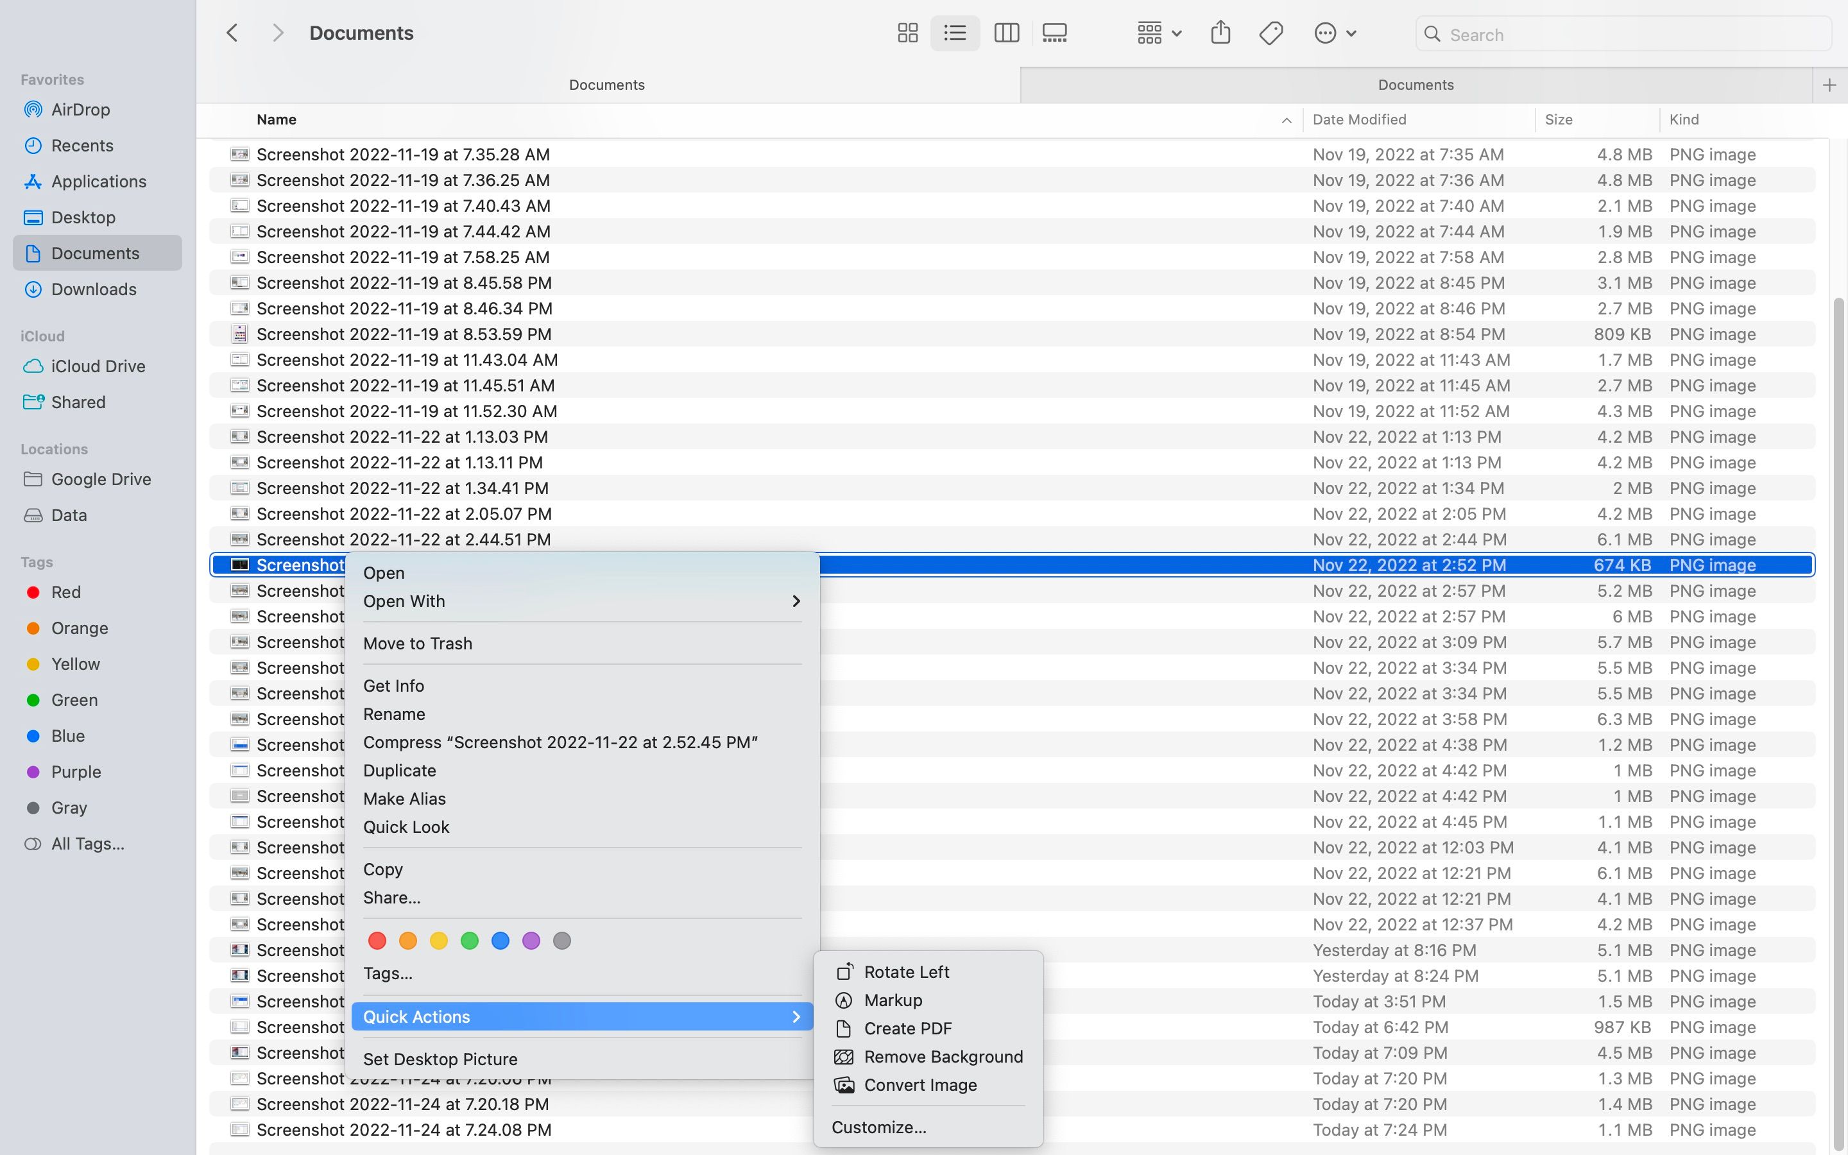Switch to gallery view in toolbar
The height and width of the screenshot is (1155, 1848).
point(1055,33)
